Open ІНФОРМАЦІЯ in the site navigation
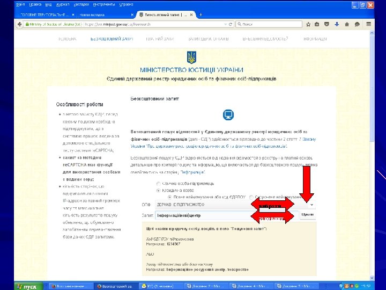The width and height of the screenshot is (386, 290). point(315,39)
